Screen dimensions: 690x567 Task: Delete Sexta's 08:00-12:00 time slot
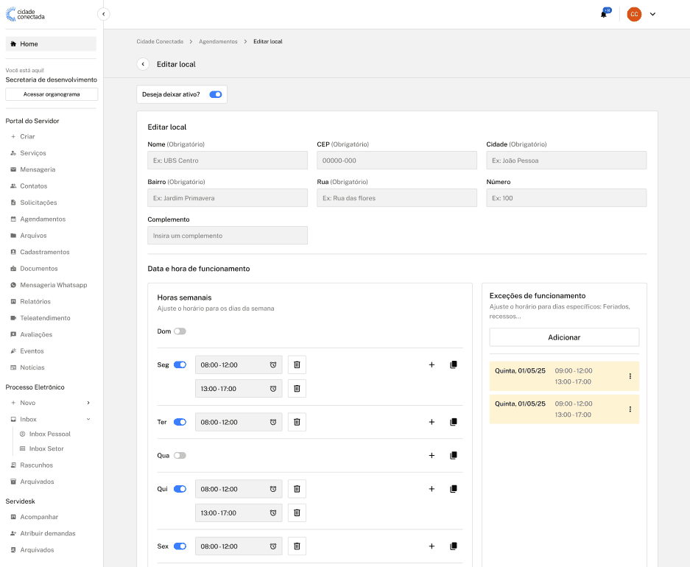pyautogui.click(x=297, y=546)
